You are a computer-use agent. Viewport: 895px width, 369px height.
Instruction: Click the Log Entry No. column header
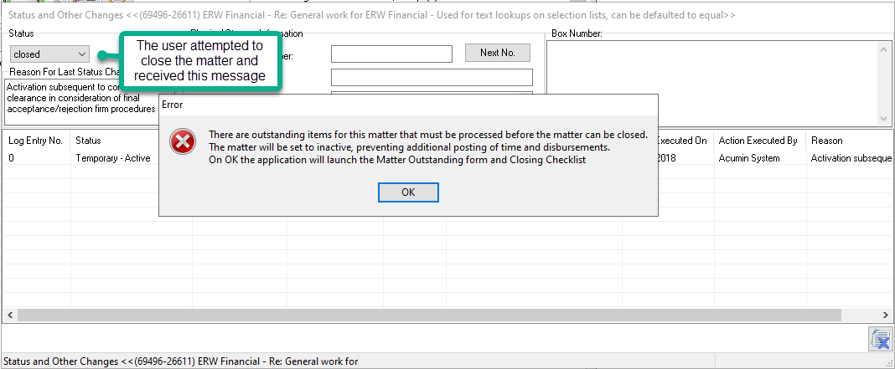pos(36,141)
